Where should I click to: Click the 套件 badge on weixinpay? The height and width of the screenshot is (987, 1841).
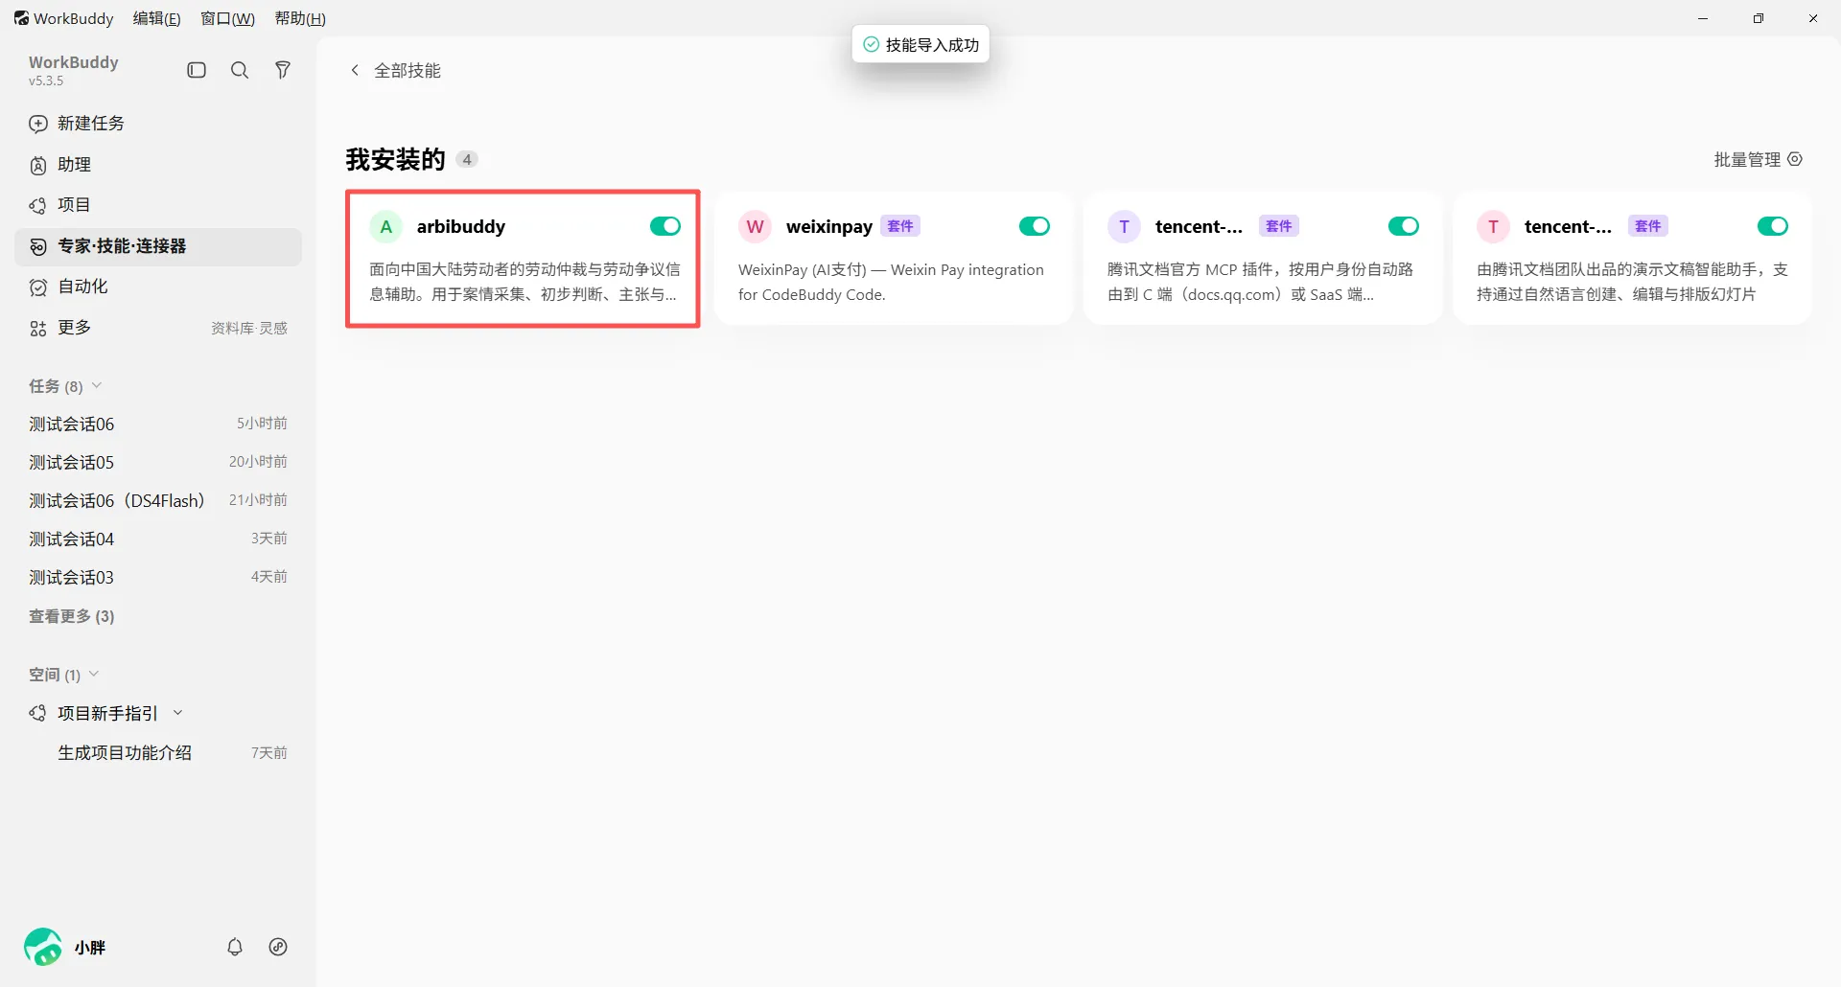pos(900,226)
